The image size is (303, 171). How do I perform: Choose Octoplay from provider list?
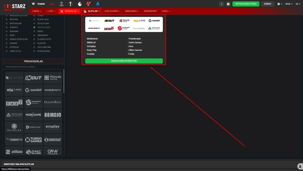pos(91,46)
